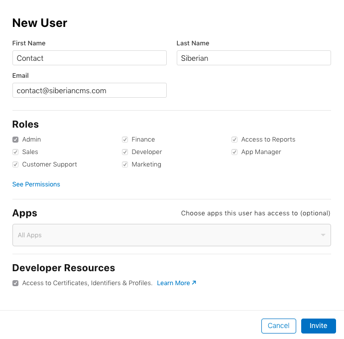Toggle the Finance role checkbox
The height and width of the screenshot is (339, 344).
[x=125, y=140]
